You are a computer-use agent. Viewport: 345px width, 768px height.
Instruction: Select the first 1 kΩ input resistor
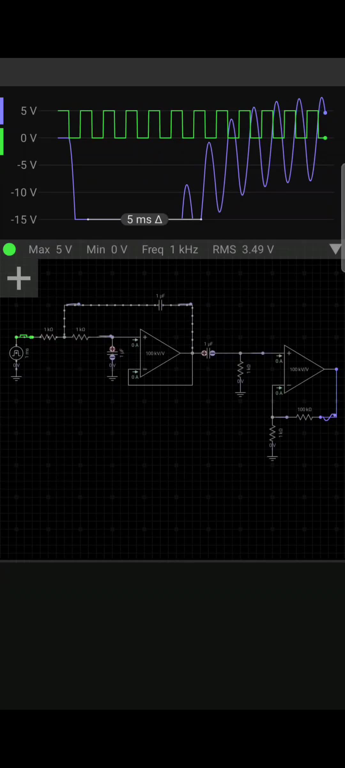point(48,337)
